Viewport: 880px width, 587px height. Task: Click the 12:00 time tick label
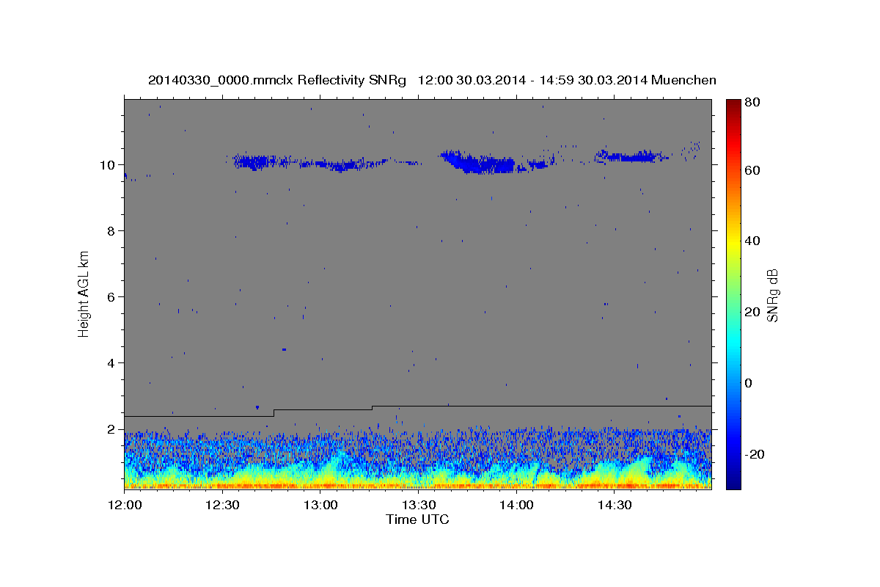(x=124, y=506)
